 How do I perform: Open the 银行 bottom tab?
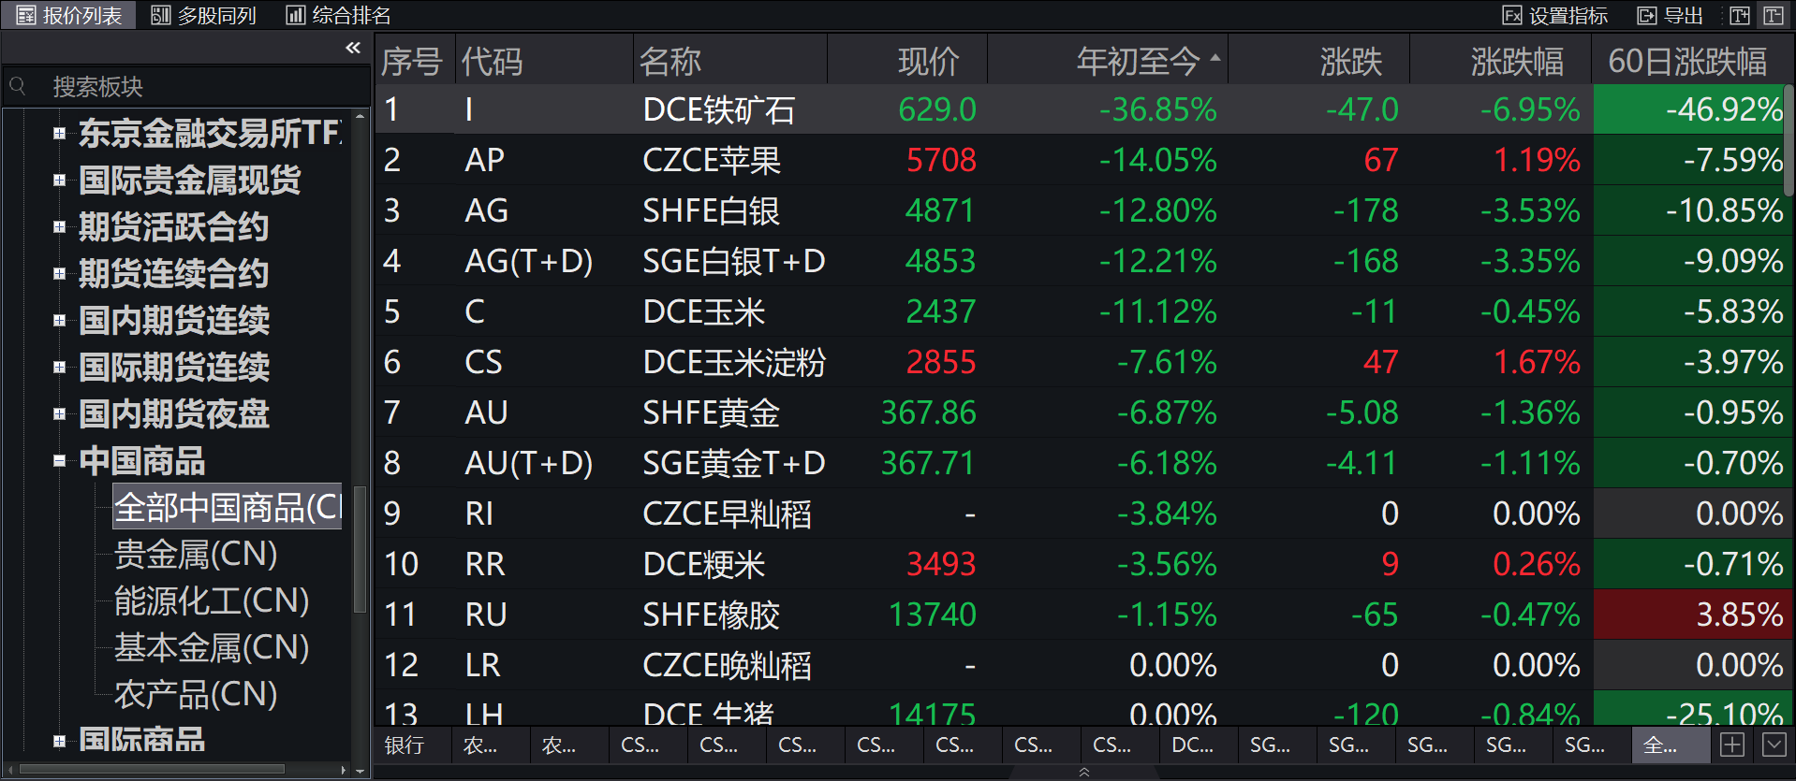tap(405, 745)
